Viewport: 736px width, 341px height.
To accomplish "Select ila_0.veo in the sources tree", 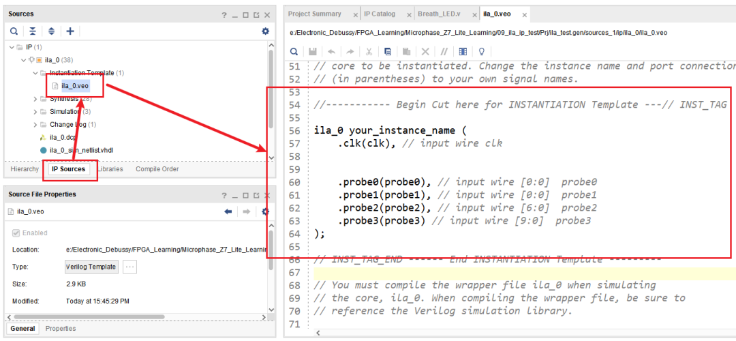I will point(75,86).
